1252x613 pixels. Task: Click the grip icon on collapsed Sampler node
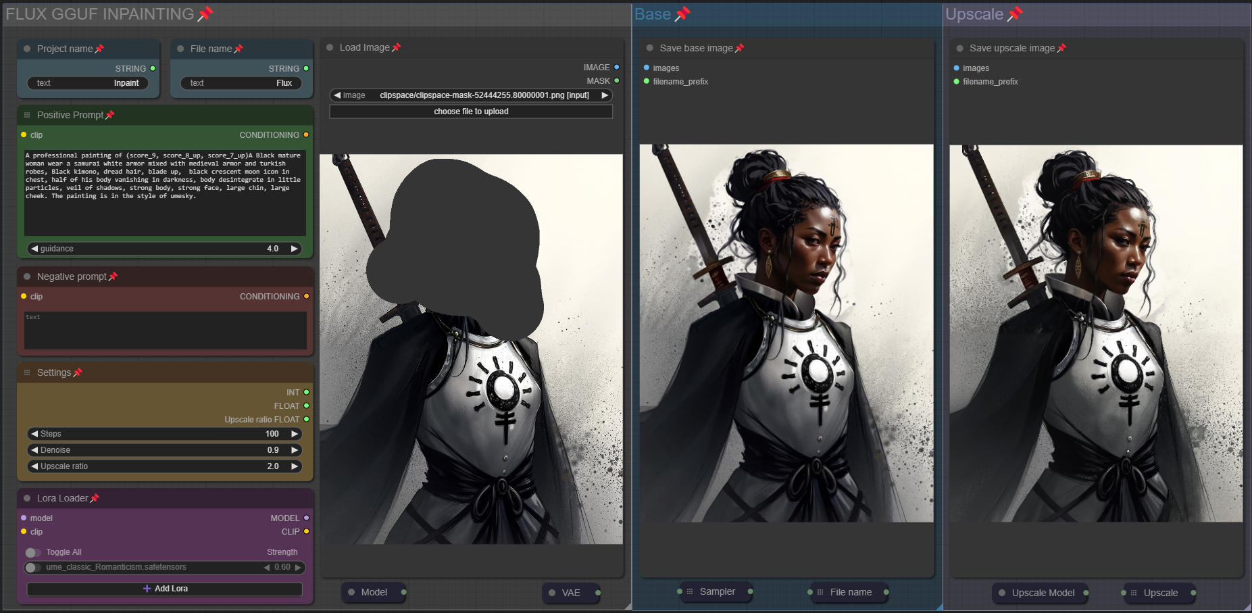click(x=690, y=591)
